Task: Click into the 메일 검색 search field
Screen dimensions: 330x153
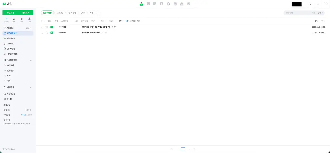Action: pyautogui.click(x=298, y=13)
